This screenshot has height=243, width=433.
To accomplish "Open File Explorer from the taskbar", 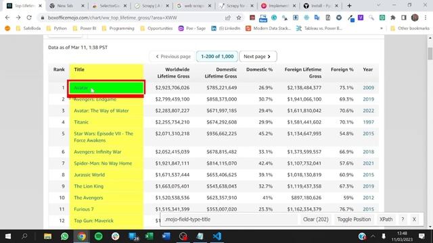I will pos(47,236).
